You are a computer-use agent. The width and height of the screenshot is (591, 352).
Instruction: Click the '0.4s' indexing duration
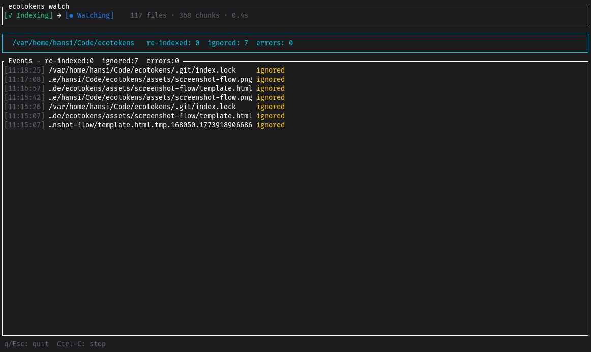point(240,15)
